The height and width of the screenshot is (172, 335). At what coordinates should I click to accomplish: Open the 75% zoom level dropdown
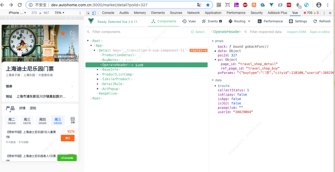click(x=59, y=13)
